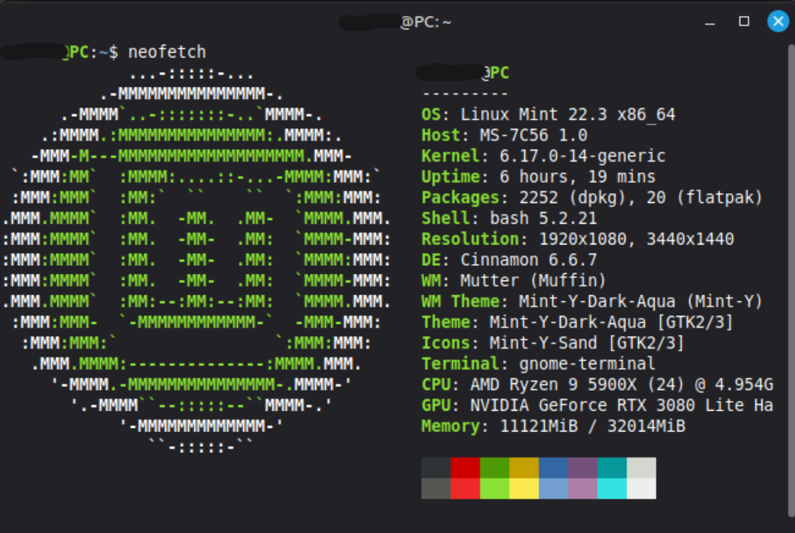Click the bright red color block
This screenshot has height=533, width=795.
click(466, 489)
